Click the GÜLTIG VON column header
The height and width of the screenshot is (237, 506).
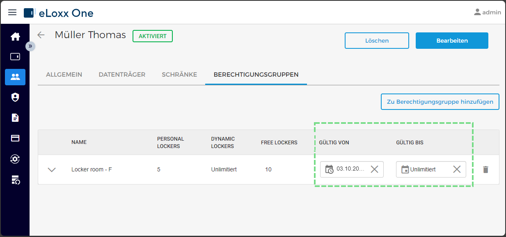[x=334, y=142]
